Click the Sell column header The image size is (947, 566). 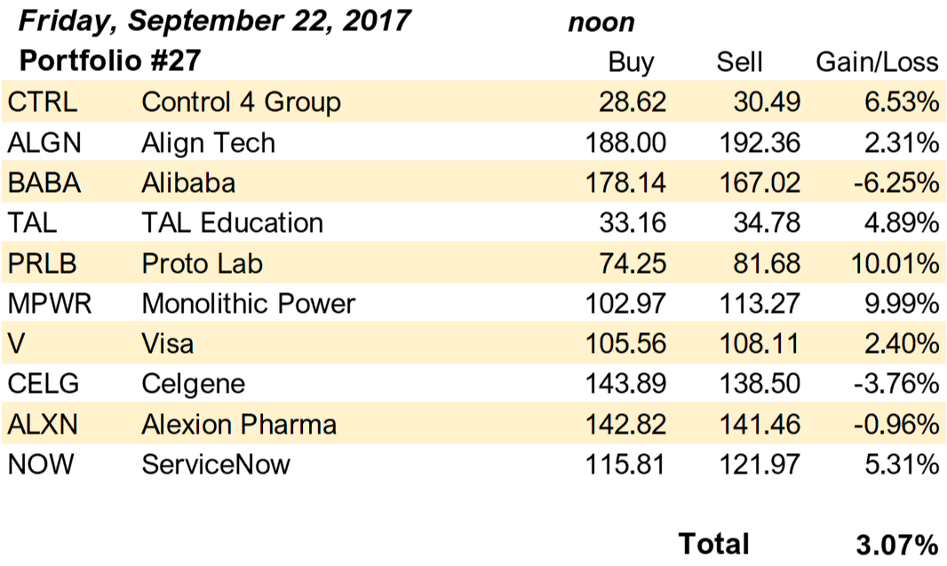[740, 61]
